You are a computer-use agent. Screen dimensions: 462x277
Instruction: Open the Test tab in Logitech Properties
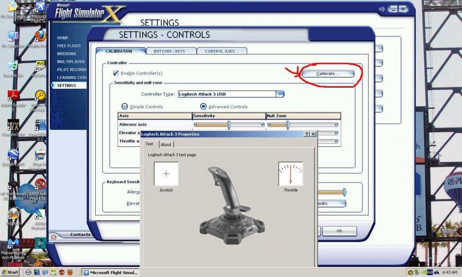(149, 144)
